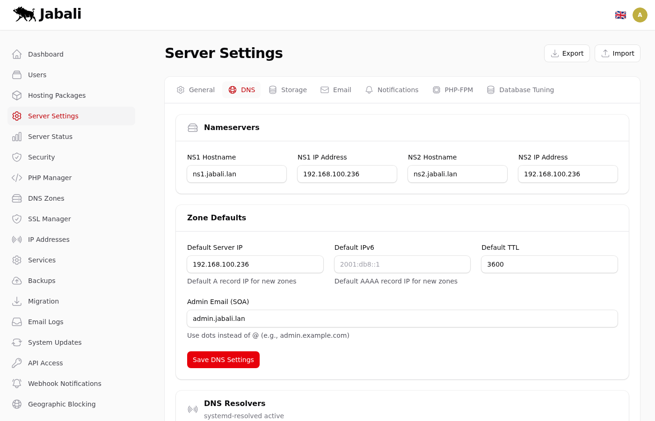This screenshot has width=655, height=421.
Task: Open PHP Manager via the code brackets icon
Action: [17, 178]
